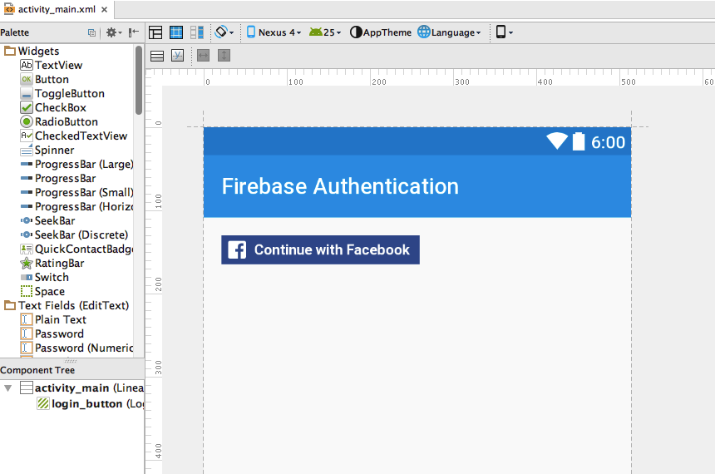
Task: Click the Facebook logo on login button
Action: [237, 249]
